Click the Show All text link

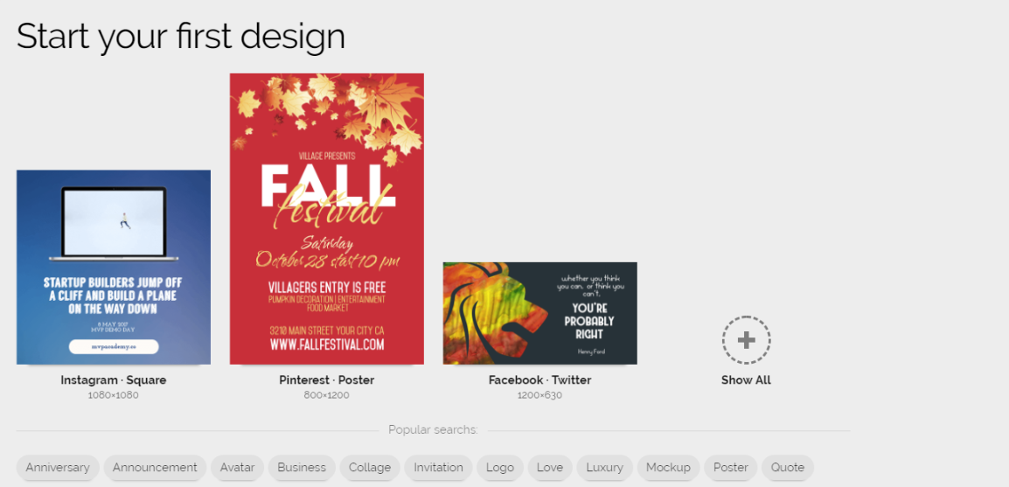pyautogui.click(x=746, y=380)
